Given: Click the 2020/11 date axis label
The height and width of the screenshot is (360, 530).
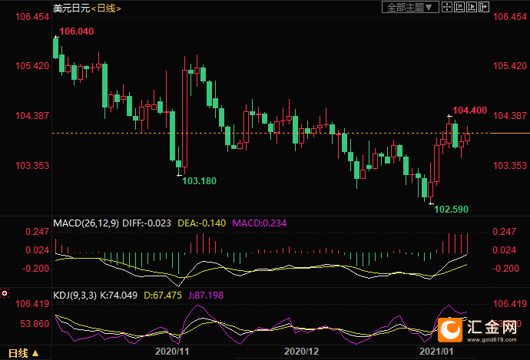Looking at the screenshot, I should (x=172, y=352).
